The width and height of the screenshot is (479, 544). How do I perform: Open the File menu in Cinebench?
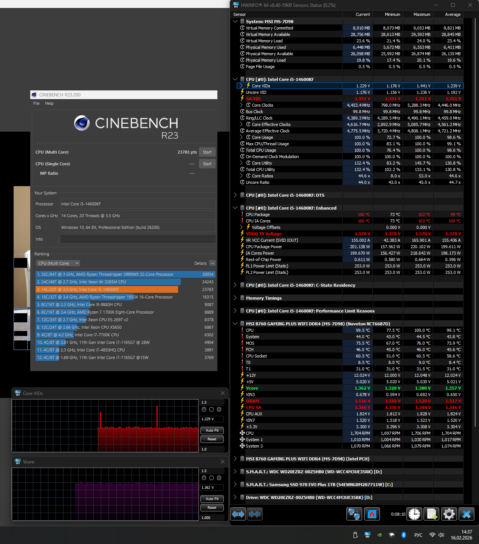click(36, 103)
